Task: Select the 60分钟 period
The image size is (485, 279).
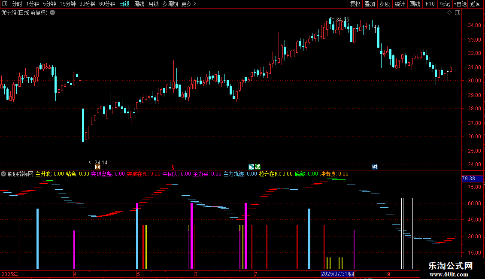Action: [x=107, y=4]
